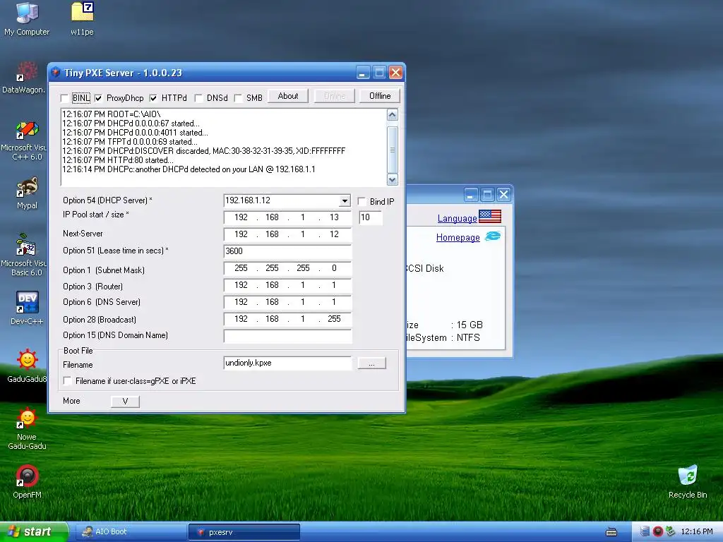723x542 pixels.
Task: Click the Option 28 Broadcast field
Action: pos(288,319)
